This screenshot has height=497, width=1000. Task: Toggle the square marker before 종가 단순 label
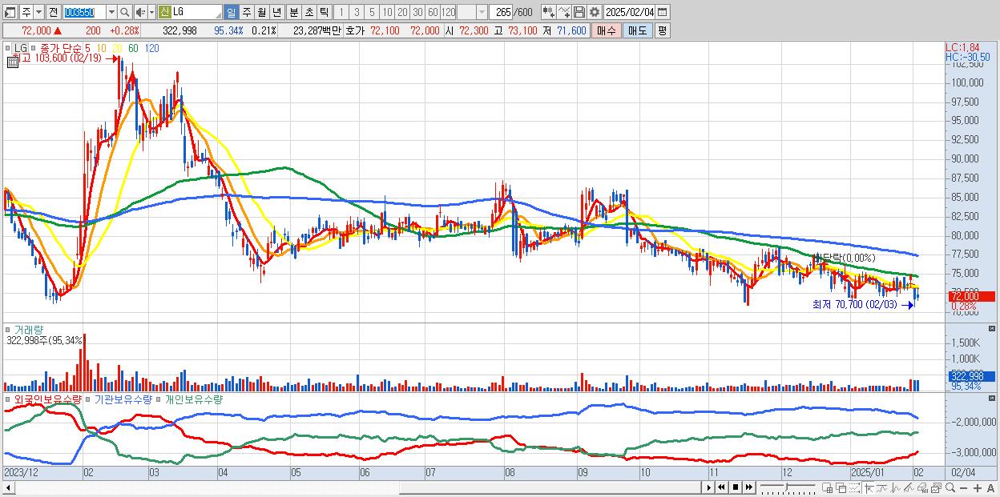point(34,48)
